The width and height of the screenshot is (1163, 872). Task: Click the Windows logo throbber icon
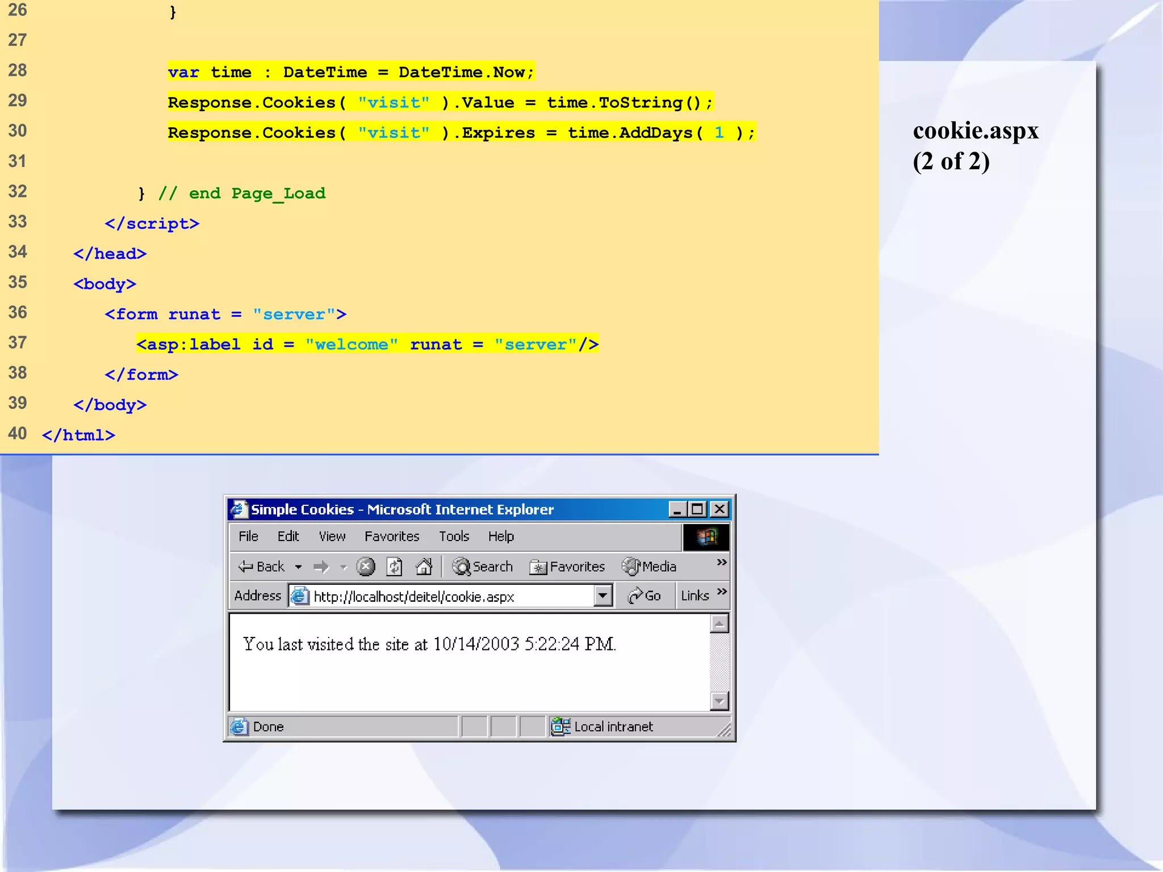(706, 537)
